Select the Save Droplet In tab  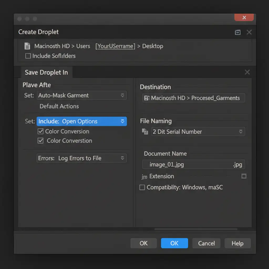[46, 73]
